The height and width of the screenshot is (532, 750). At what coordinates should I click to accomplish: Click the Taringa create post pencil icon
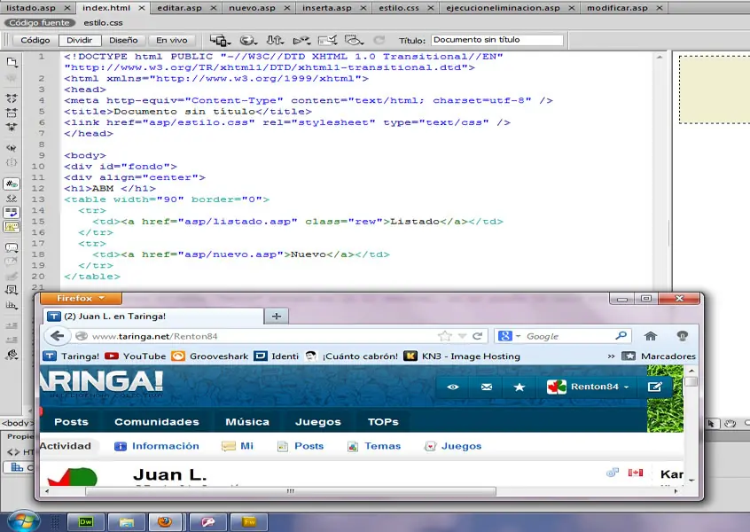click(654, 387)
